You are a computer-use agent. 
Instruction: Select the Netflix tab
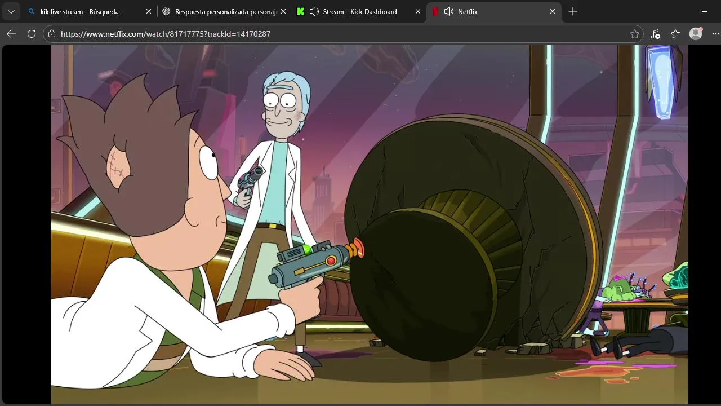coord(494,11)
